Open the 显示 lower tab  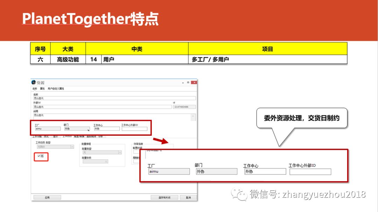click(x=55, y=136)
